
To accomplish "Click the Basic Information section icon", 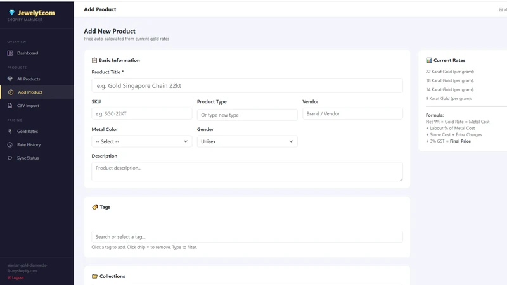I will (94, 60).
